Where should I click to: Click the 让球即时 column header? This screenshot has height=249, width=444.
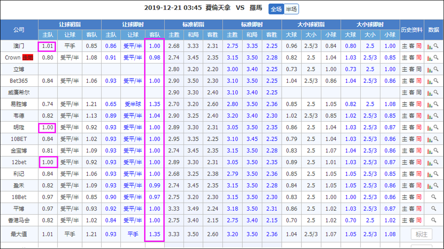pos(133,25)
